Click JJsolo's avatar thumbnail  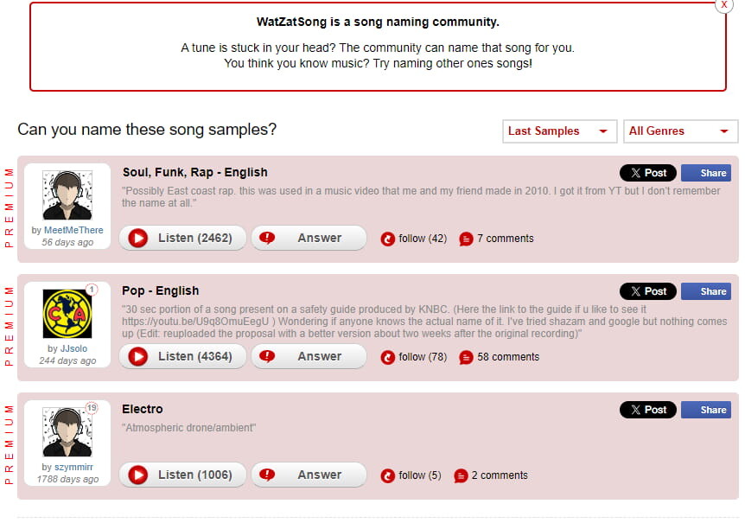(67, 313)
